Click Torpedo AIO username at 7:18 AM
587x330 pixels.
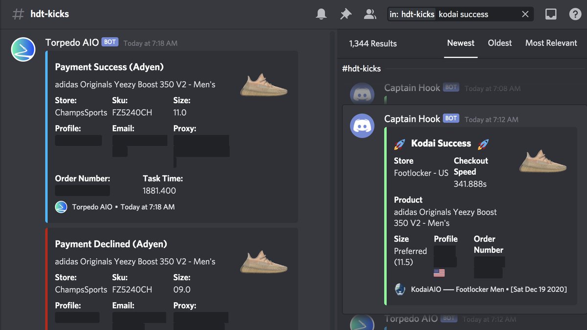click(72, 43)
